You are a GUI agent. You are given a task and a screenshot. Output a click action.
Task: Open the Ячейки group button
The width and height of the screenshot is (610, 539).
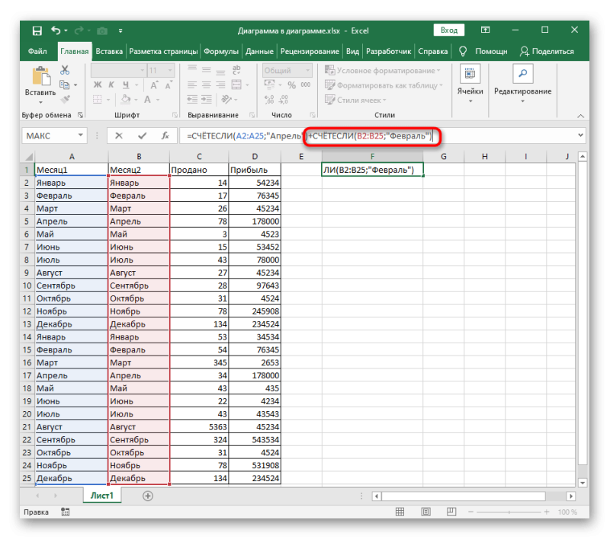tap(470, 85)
